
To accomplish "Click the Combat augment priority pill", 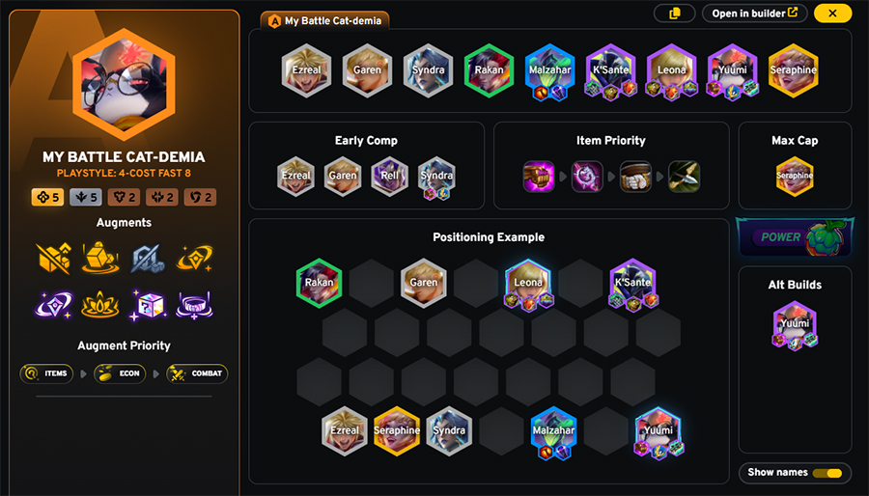I will tap(197, 373).
